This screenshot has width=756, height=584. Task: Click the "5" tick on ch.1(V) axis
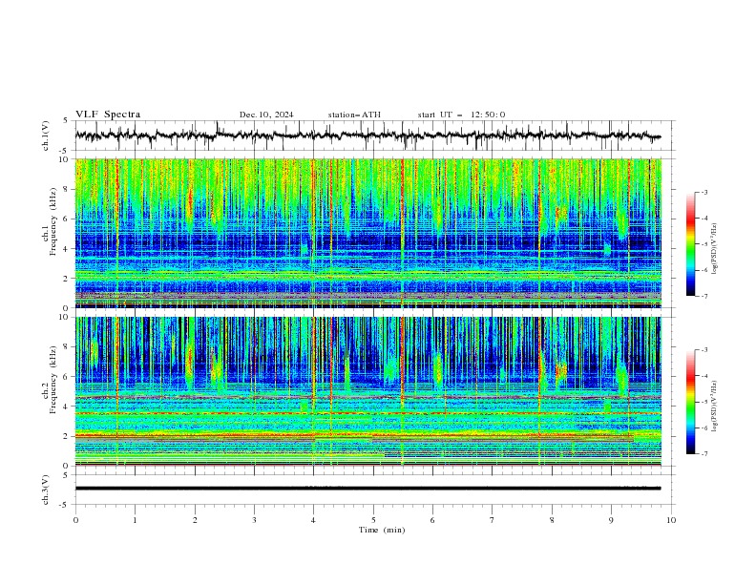tap(67, 120)
